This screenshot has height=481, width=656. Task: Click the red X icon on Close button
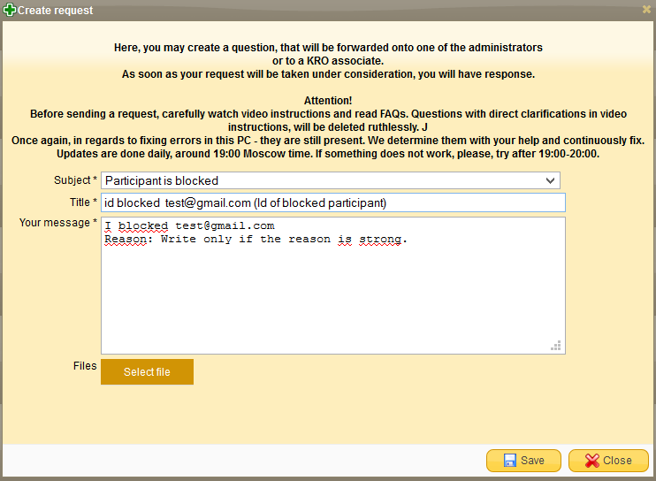(591, 461)
